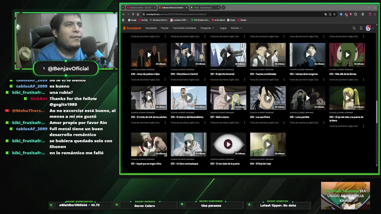
Task: Click E60 El ojo del cielo thumbnail
Action: 347,98
